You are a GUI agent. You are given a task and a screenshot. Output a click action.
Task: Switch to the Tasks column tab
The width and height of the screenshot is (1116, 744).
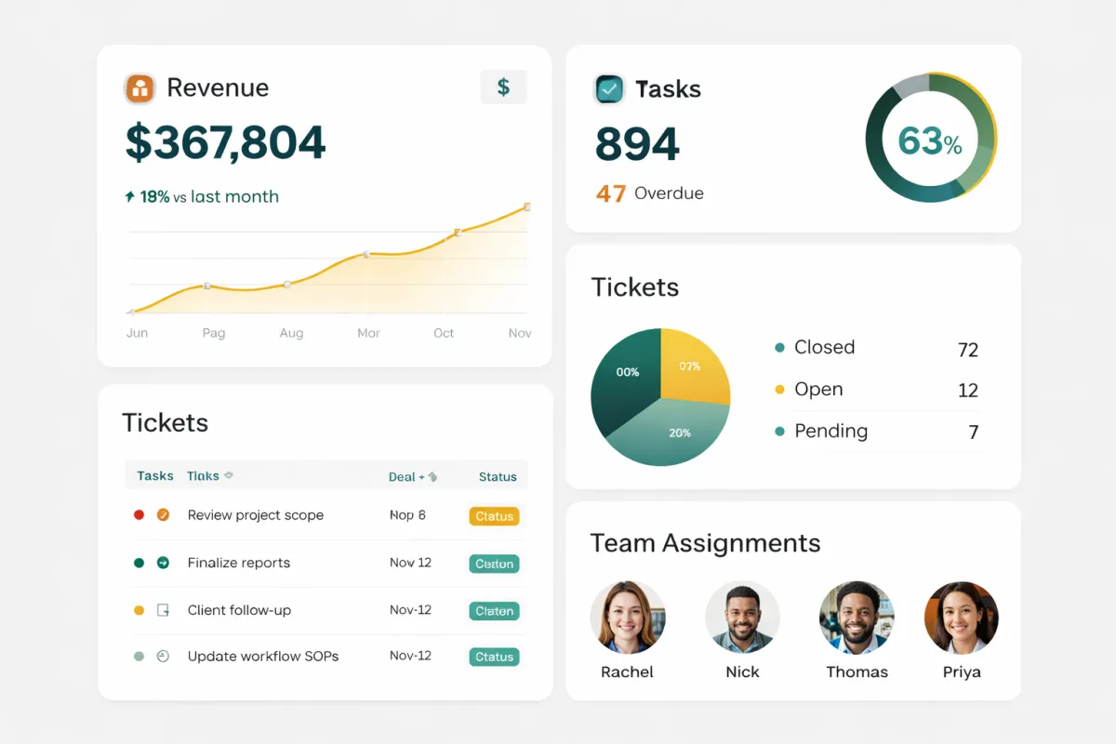click(153, 476)
